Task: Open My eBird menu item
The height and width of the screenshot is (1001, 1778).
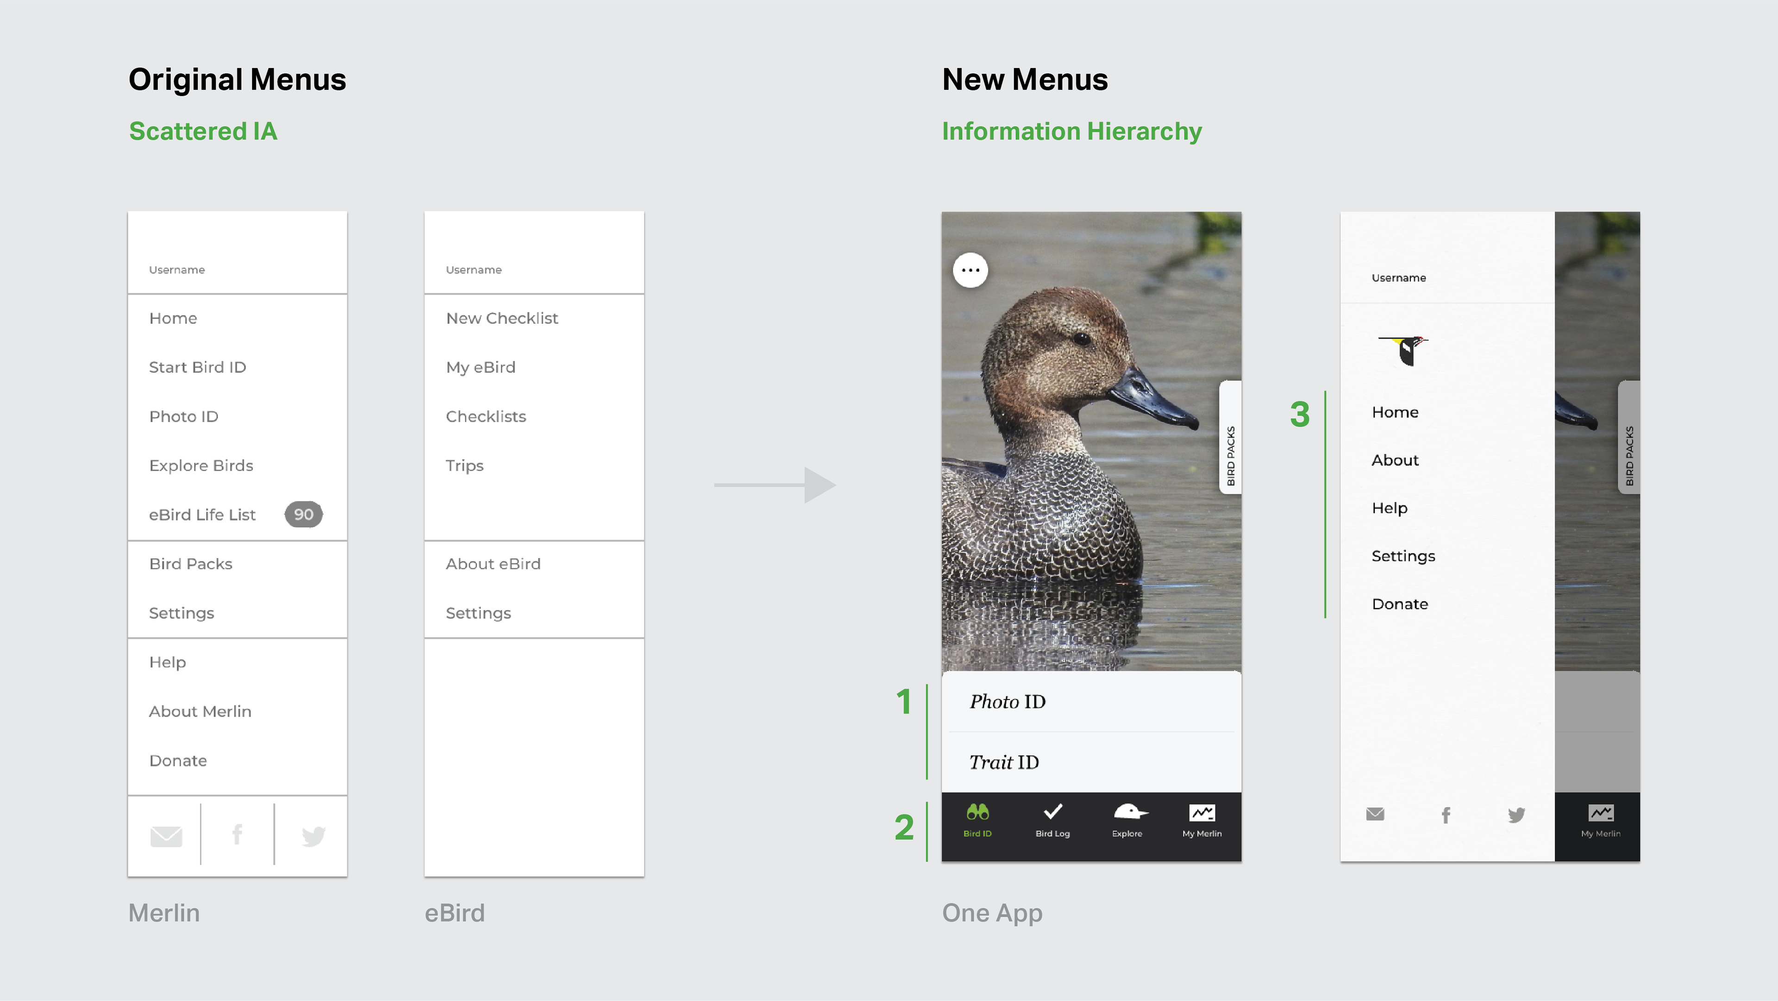Action: coord(481,367)
